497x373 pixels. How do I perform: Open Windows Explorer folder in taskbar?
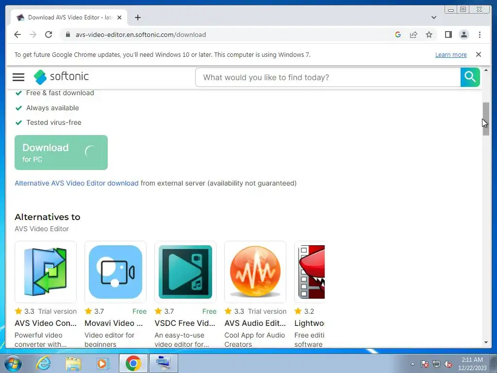[73, 363]
